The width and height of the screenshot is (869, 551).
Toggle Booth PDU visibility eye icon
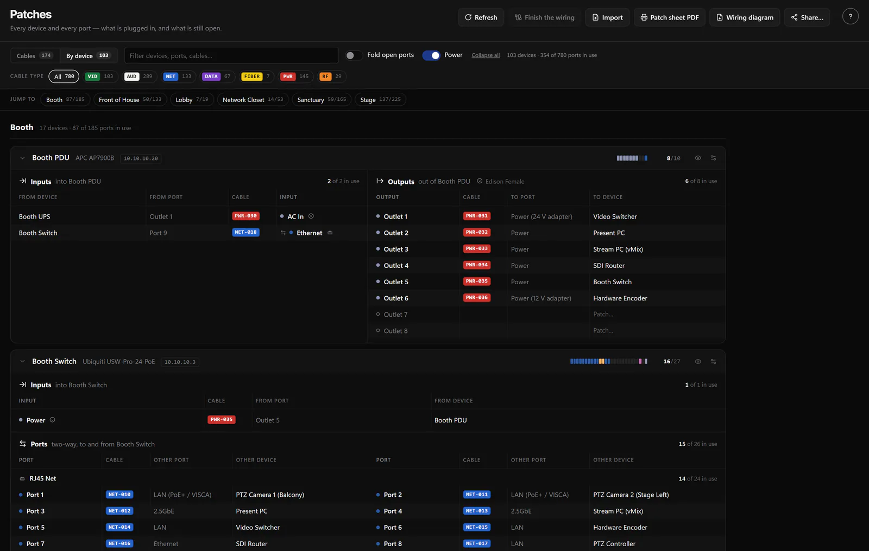click(x=698, y=158)
